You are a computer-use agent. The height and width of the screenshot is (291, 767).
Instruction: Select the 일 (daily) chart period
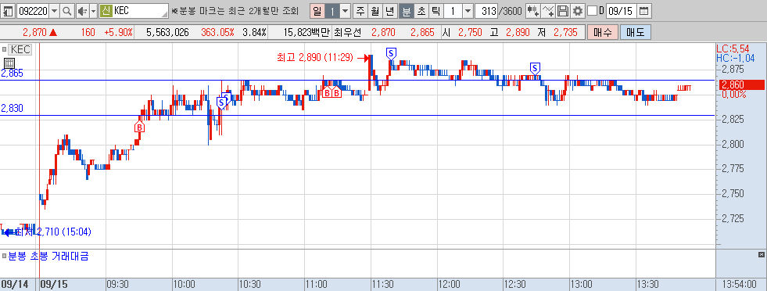(x=317, y=10)
